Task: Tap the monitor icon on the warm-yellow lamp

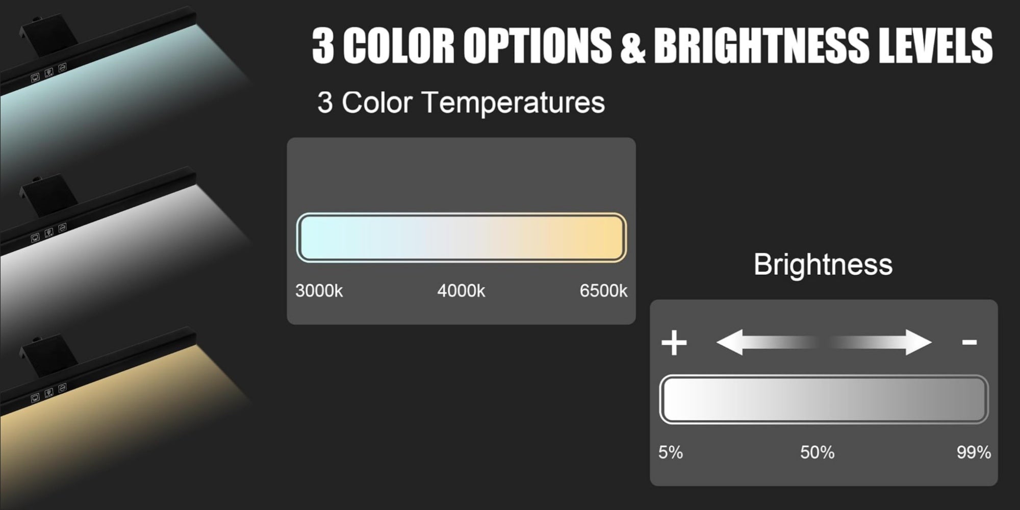Action: coord(35,397)
